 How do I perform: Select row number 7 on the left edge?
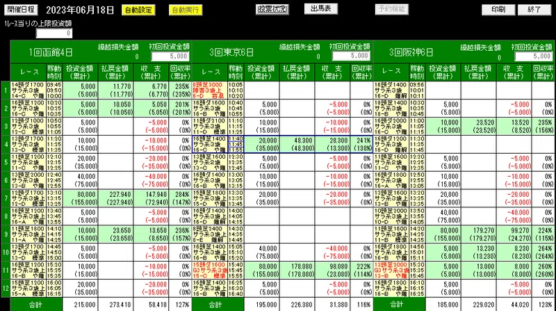[6, 198]
